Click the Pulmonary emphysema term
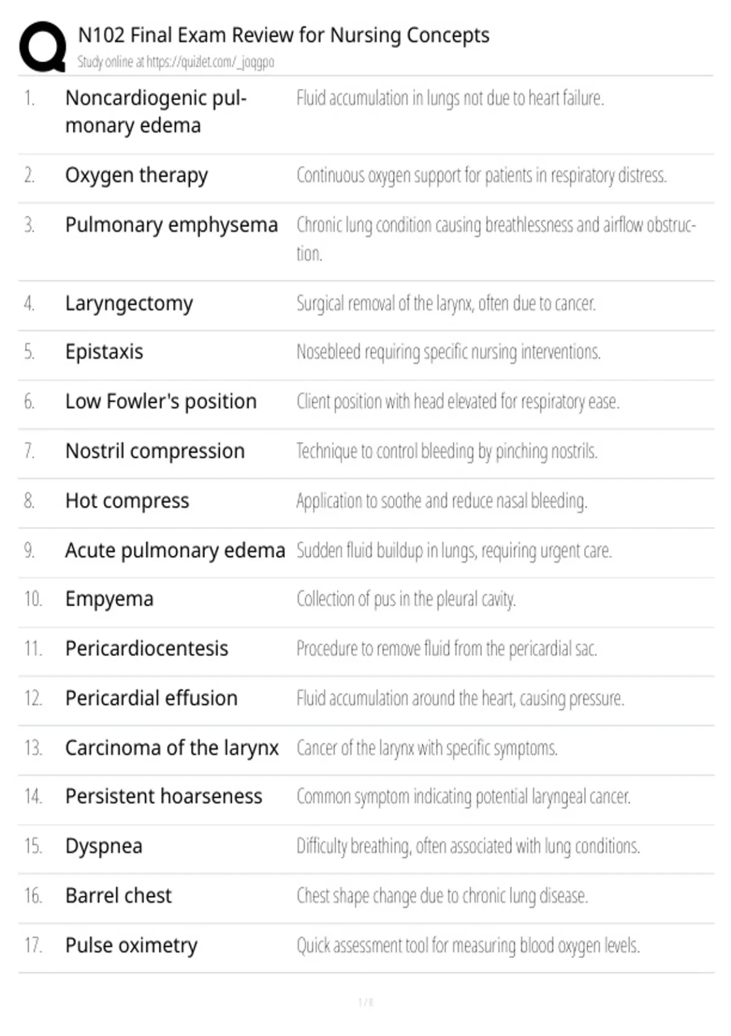The width and height of the screenshot is (731, 1036). (x=171, y=225)
